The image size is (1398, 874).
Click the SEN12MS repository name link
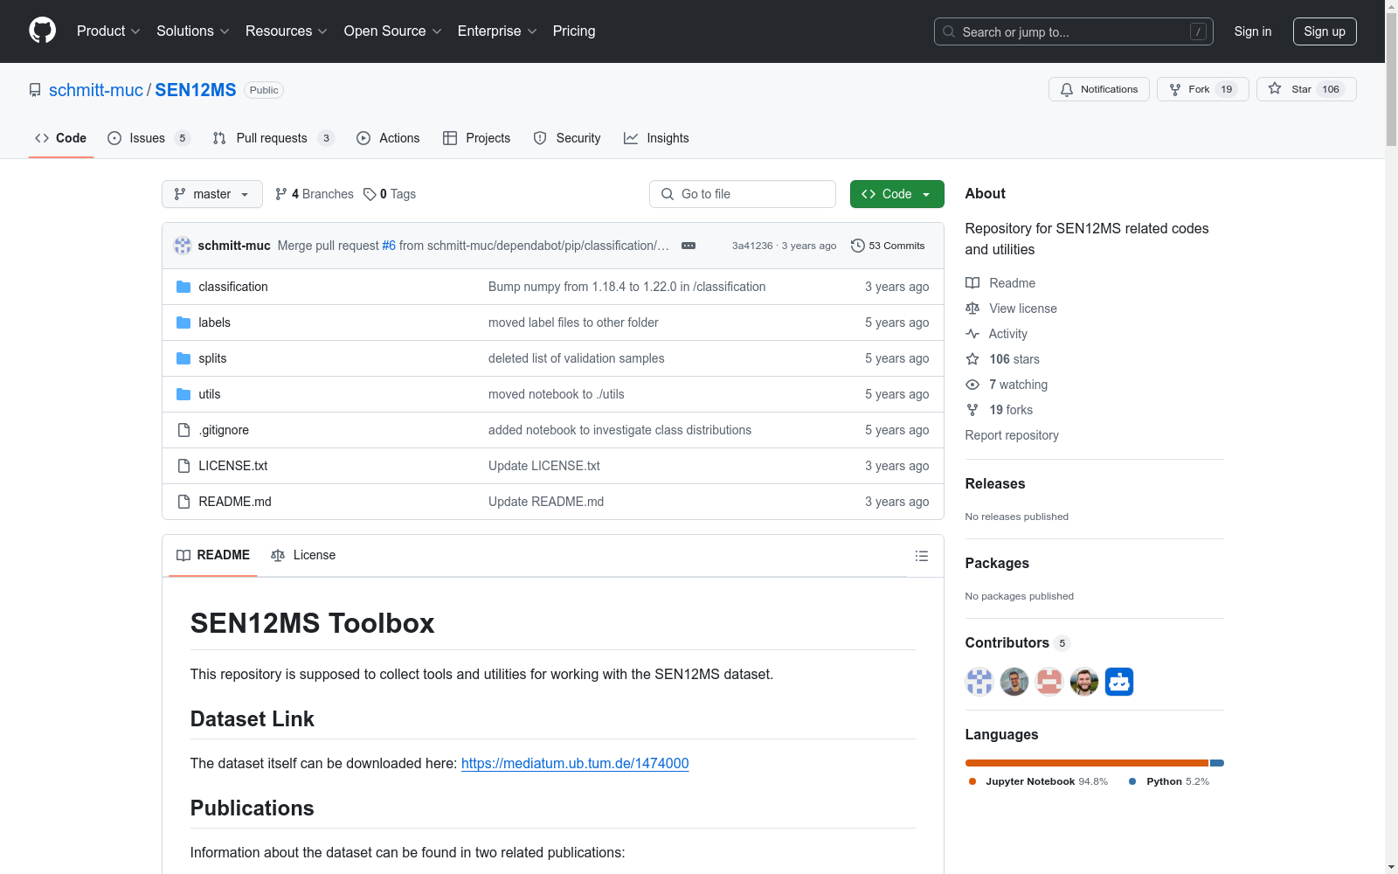click(x=196, y=90)
